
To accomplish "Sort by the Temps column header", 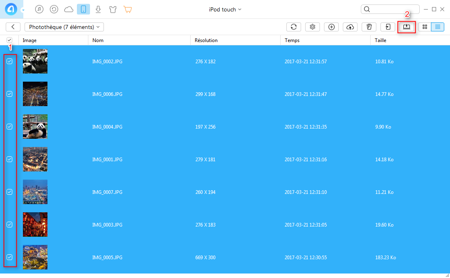I will tap(326, 40).
